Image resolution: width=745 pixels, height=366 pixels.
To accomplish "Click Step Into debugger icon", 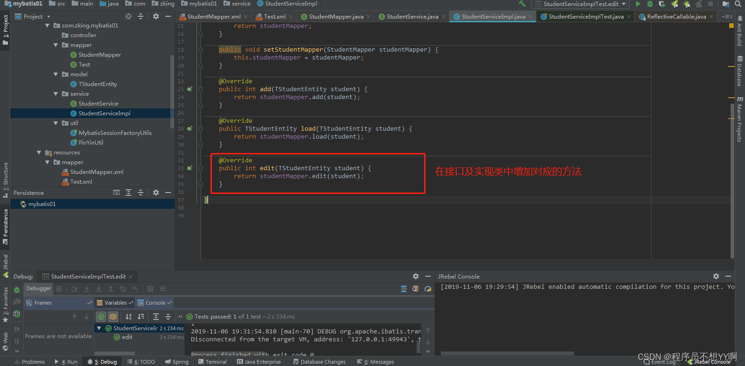I will (x=87, y=289).
